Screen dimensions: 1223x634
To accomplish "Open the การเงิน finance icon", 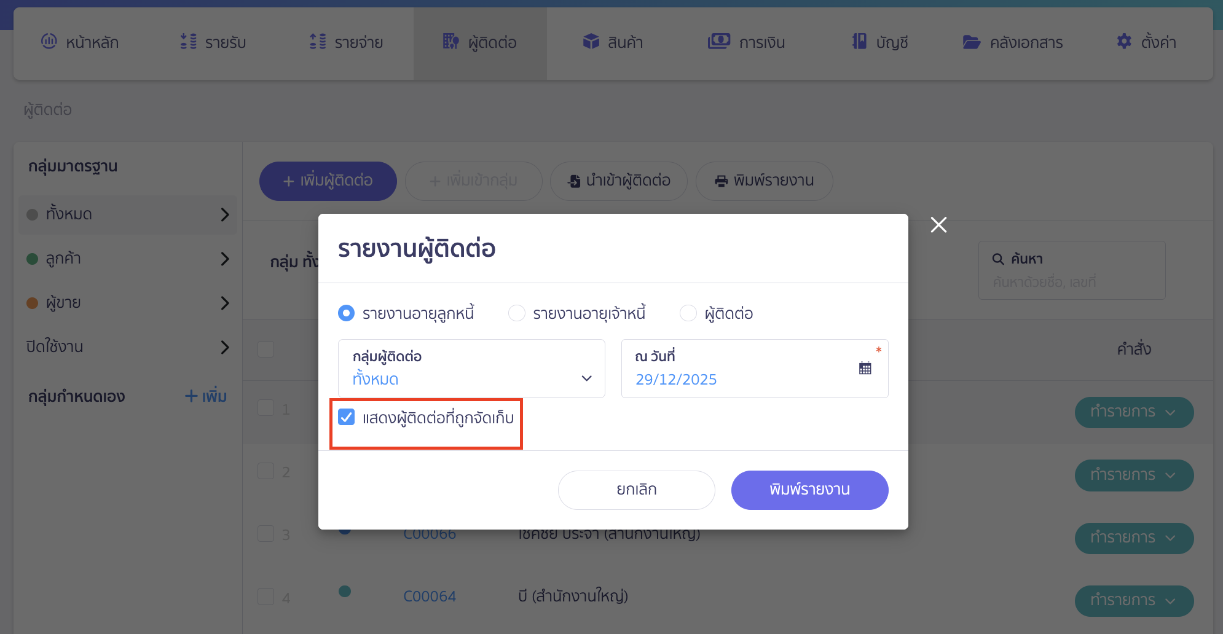I will [x=718, y=42].
